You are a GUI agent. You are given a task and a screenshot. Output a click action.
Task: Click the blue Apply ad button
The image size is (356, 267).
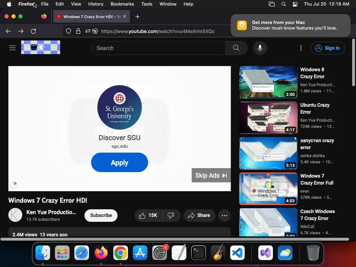click(120, 162)
